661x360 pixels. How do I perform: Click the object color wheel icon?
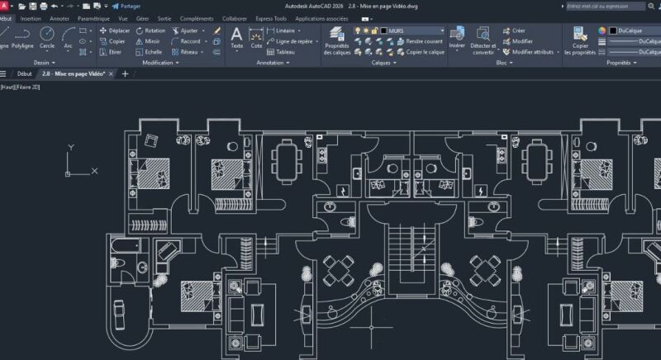click(x=602, y=31)
